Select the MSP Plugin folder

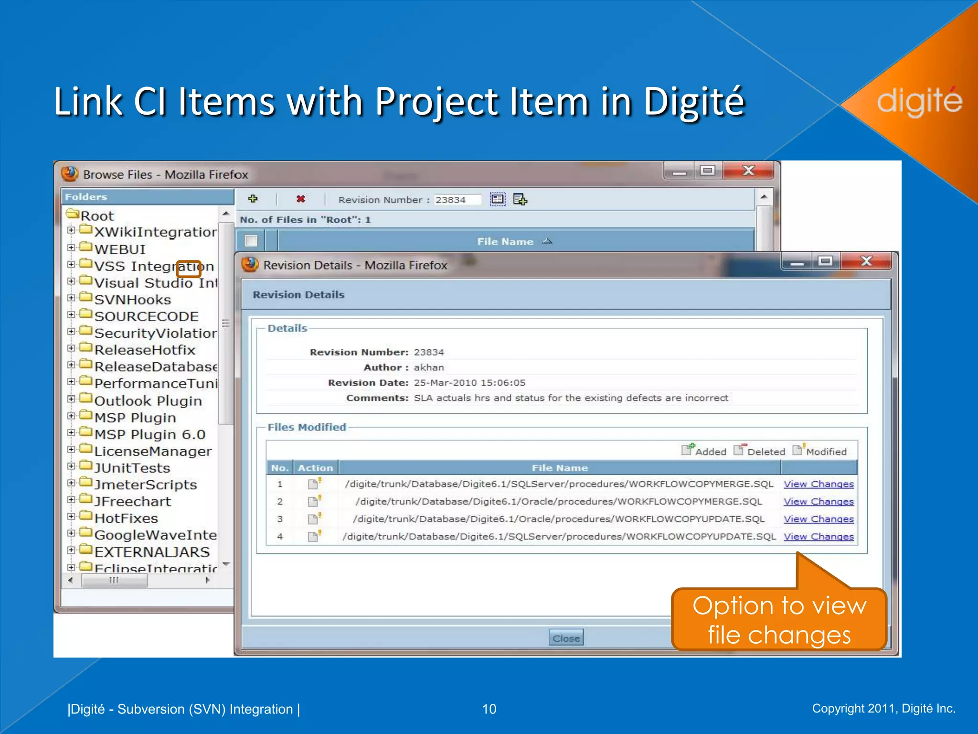coord(135,417)
